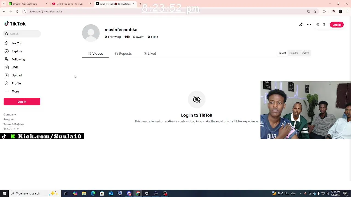Open the Windows Start menu
The image size is (351, 197).
[x=4, y=193]
